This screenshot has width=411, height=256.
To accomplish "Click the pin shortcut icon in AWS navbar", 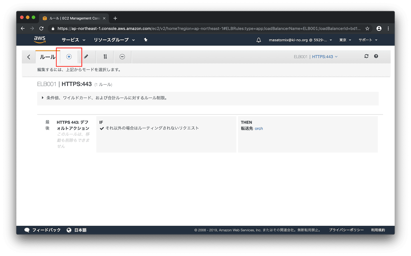I will [x=146, y=40].
